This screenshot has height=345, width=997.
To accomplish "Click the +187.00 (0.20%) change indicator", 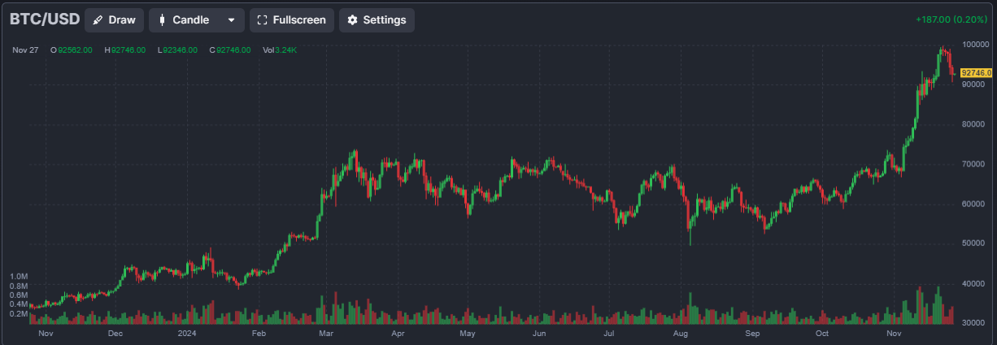I will click(x=951, y=20).
